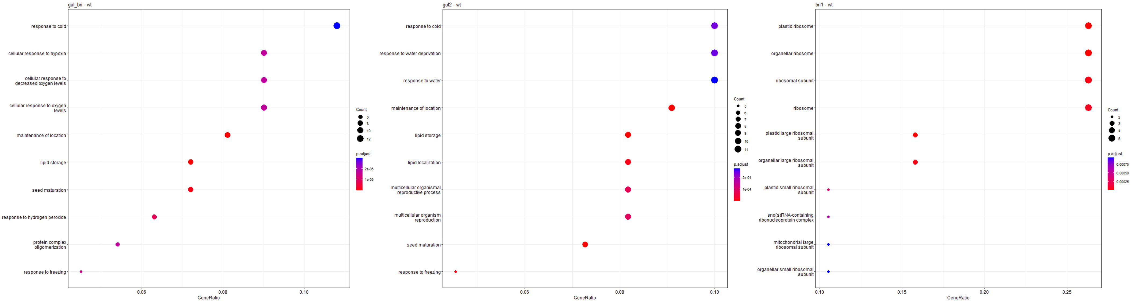Click the purple response to water deprivation dot

coord(714,53)
